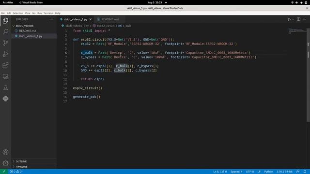Go to line via Ln 6, Col 11
Image resolution: width=310 pixels, height=174 pixels.
click(x=220, y=172)
